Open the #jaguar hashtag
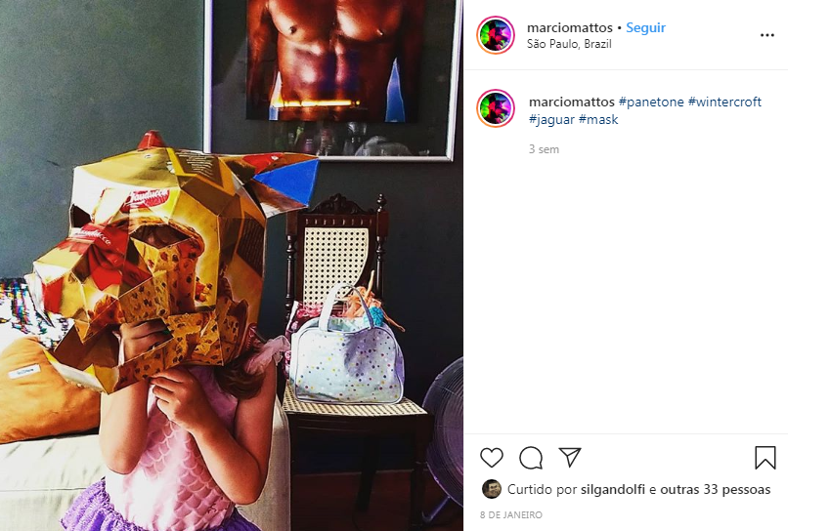Screen dimensions: 830x531 (x=551, y=119)
